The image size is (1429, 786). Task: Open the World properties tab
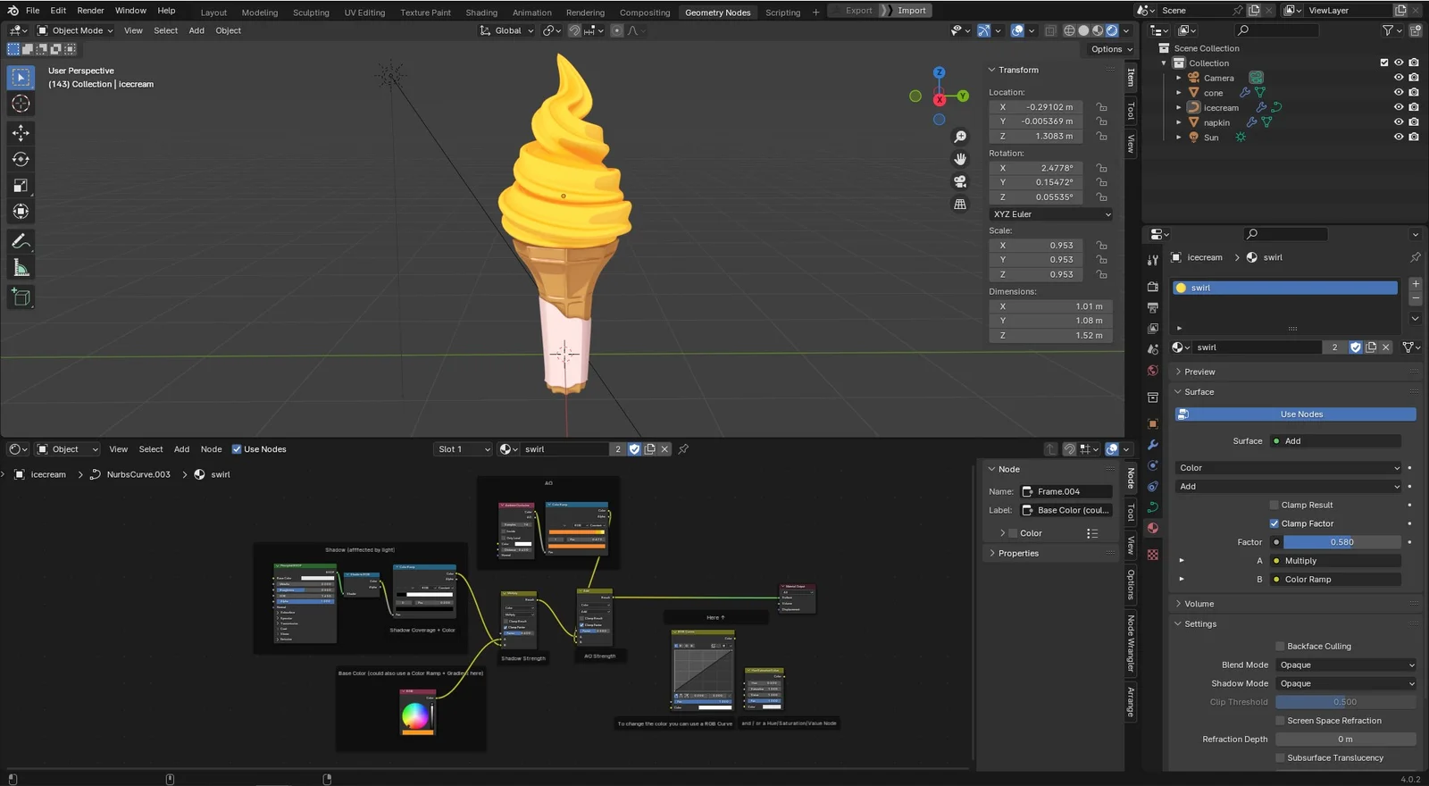click(1153, 370)
